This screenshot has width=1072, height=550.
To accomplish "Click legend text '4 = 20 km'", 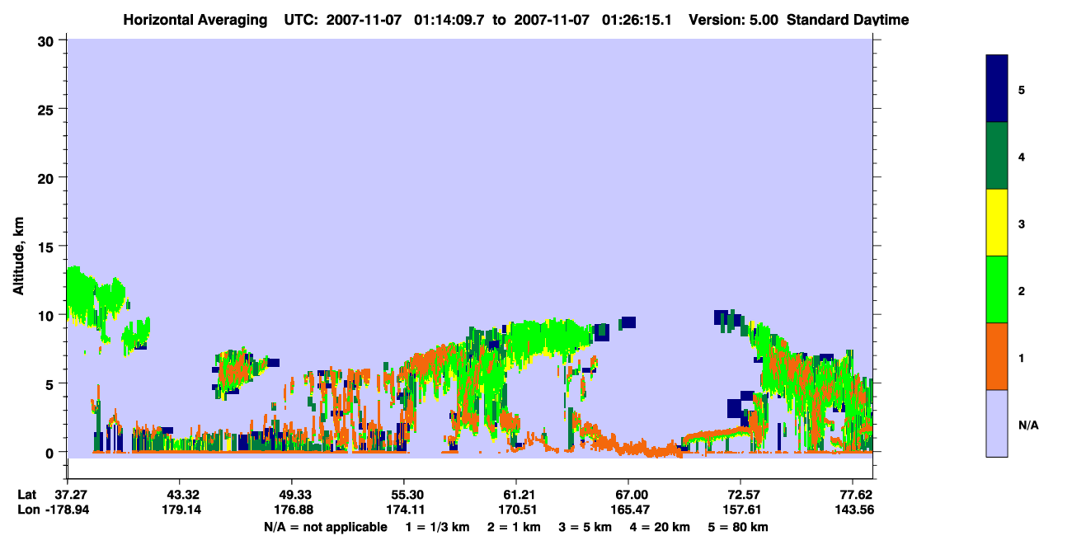I will [x=661, y=526].
